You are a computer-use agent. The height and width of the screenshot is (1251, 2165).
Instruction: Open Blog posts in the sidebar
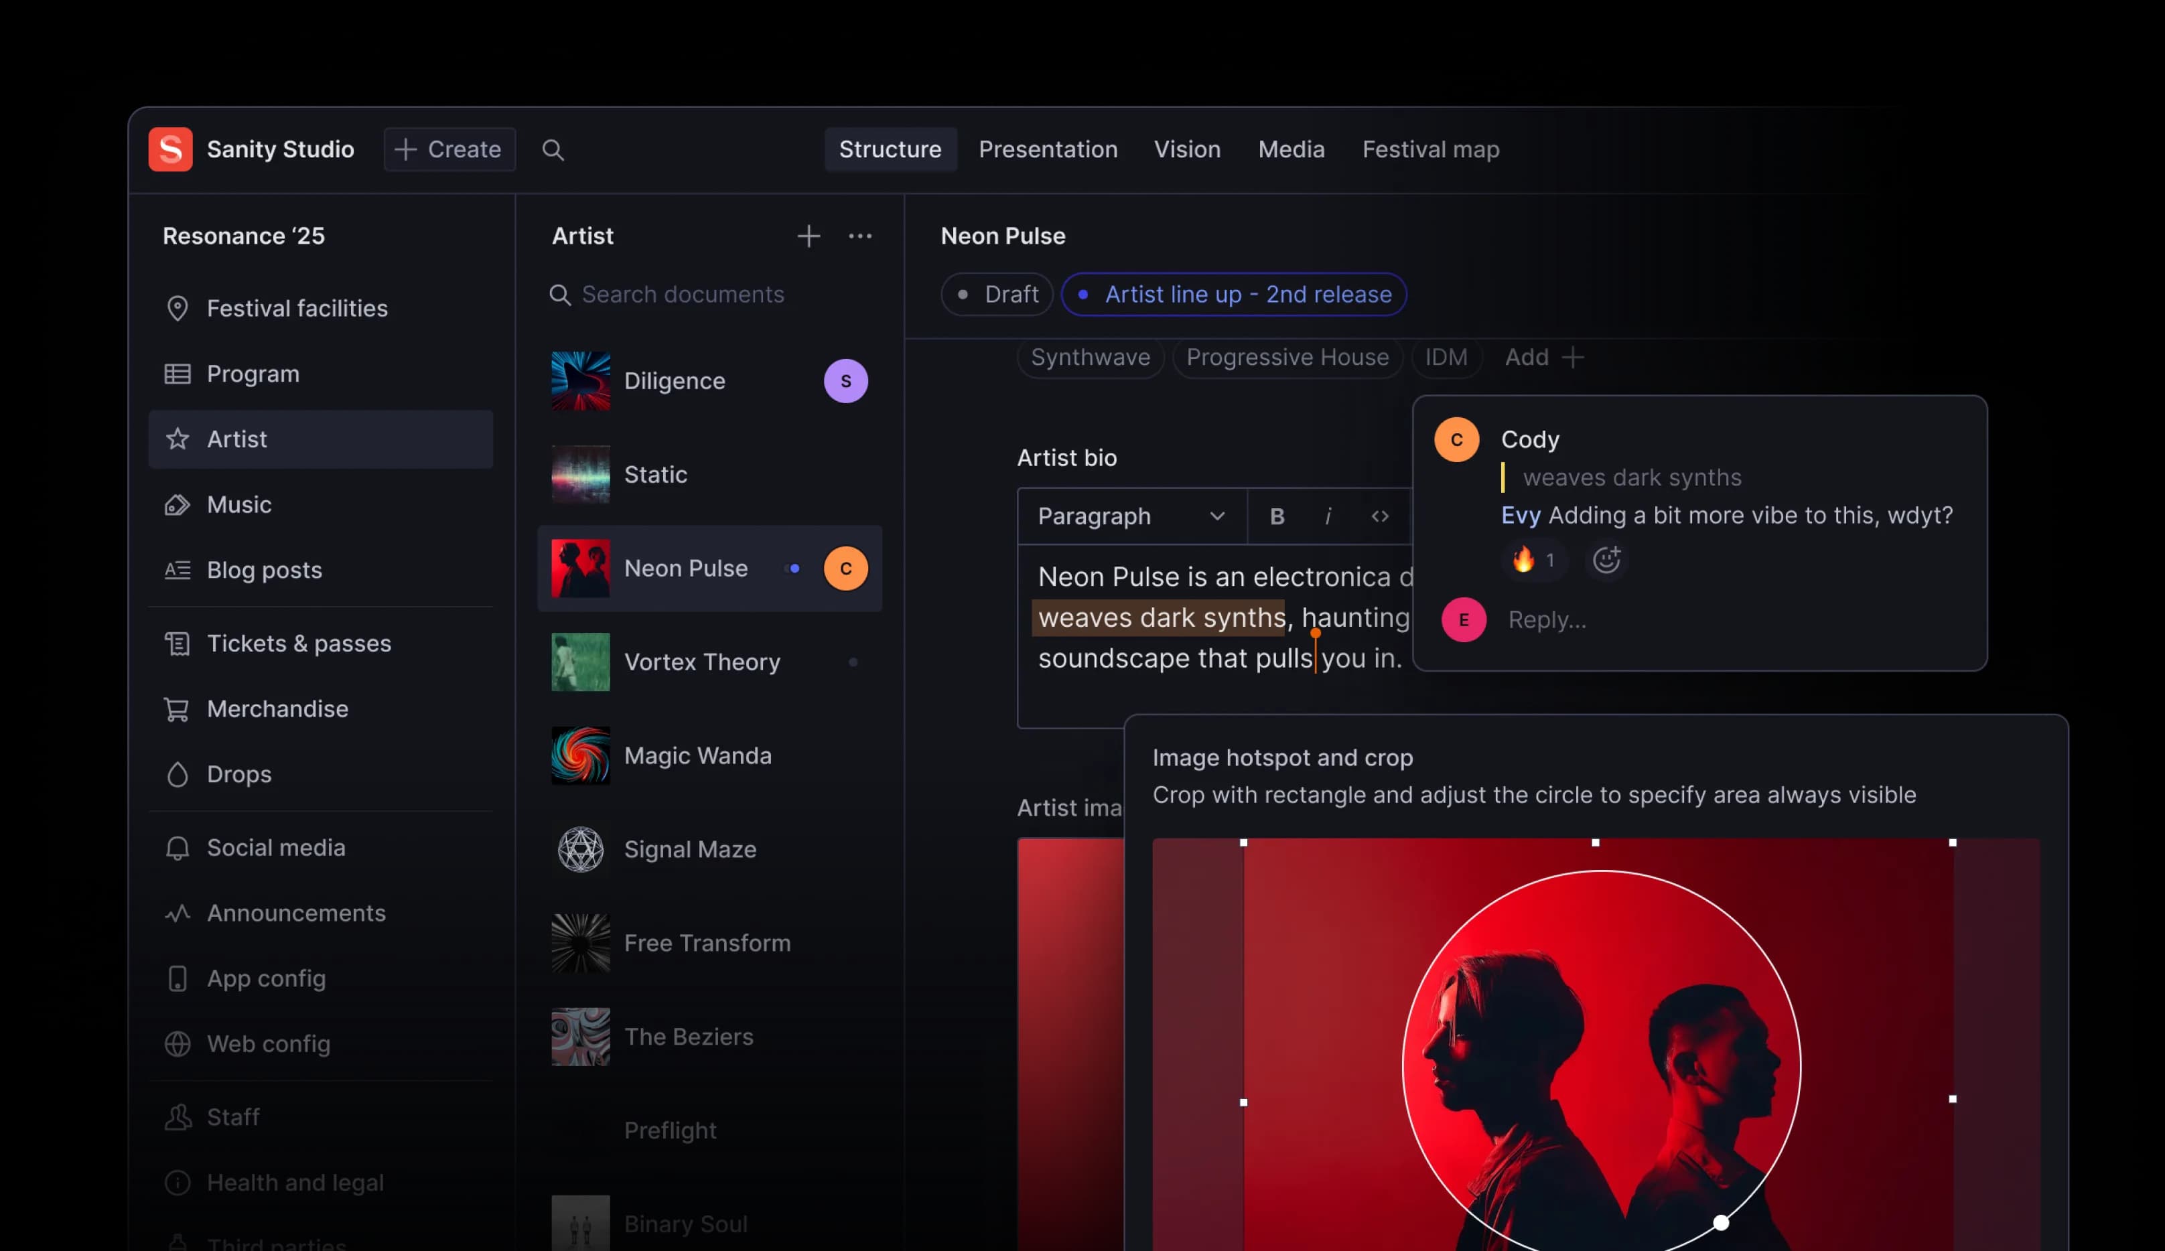pos(320,571)
